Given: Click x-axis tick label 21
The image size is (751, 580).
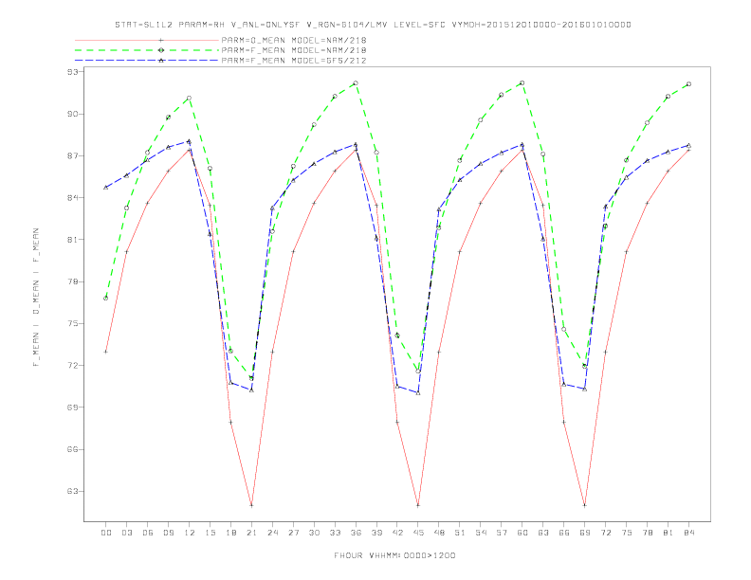Looking at the screenshot, I should [251, 533].
